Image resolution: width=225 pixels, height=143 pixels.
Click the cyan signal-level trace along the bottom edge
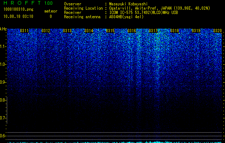click(x=115, y=142)
